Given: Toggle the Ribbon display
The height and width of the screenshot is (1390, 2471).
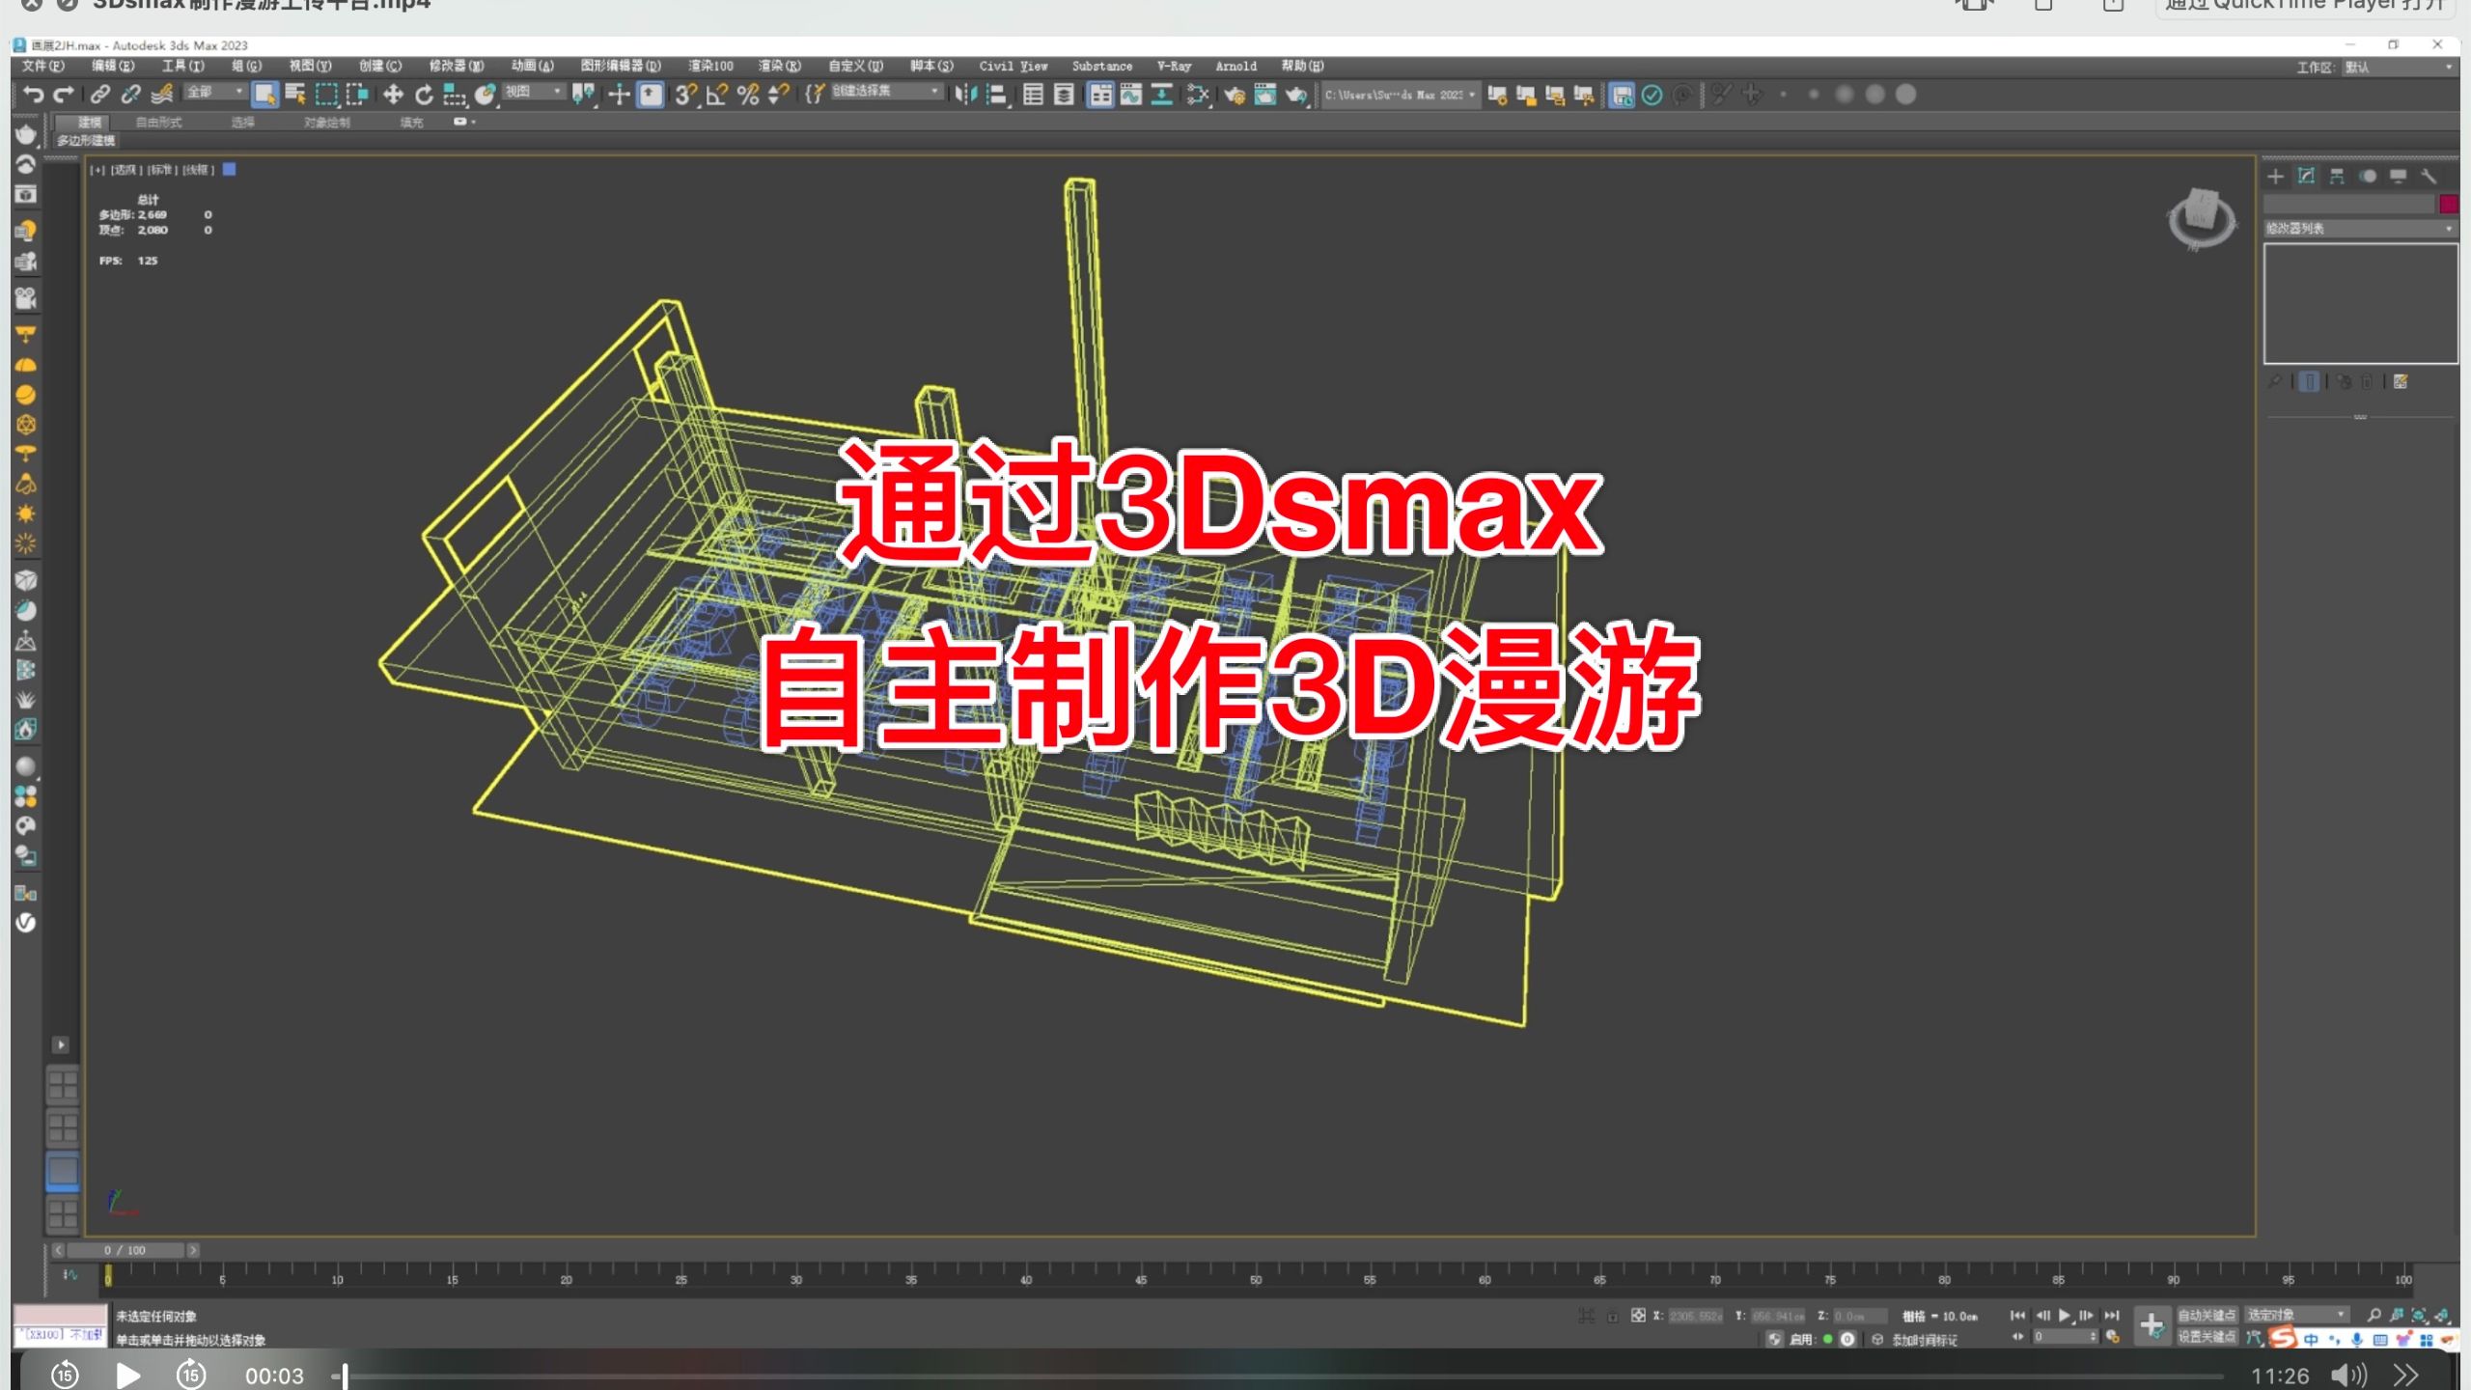Looking at the screenshot, I should click(x=1100, y=94).
